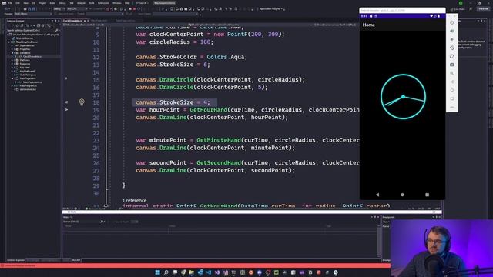
Task: Open the Windows Start menu
Action: point(157,272)
